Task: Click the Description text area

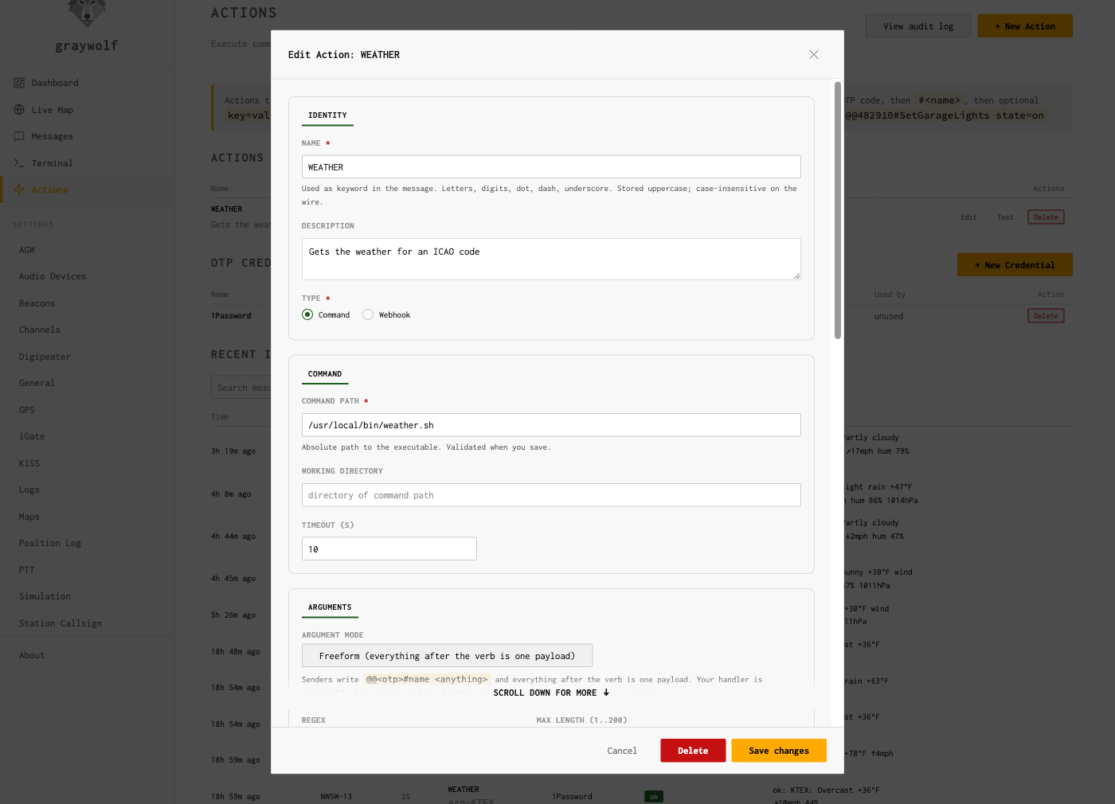Action: pyautogui.click(x=551, y=259)
